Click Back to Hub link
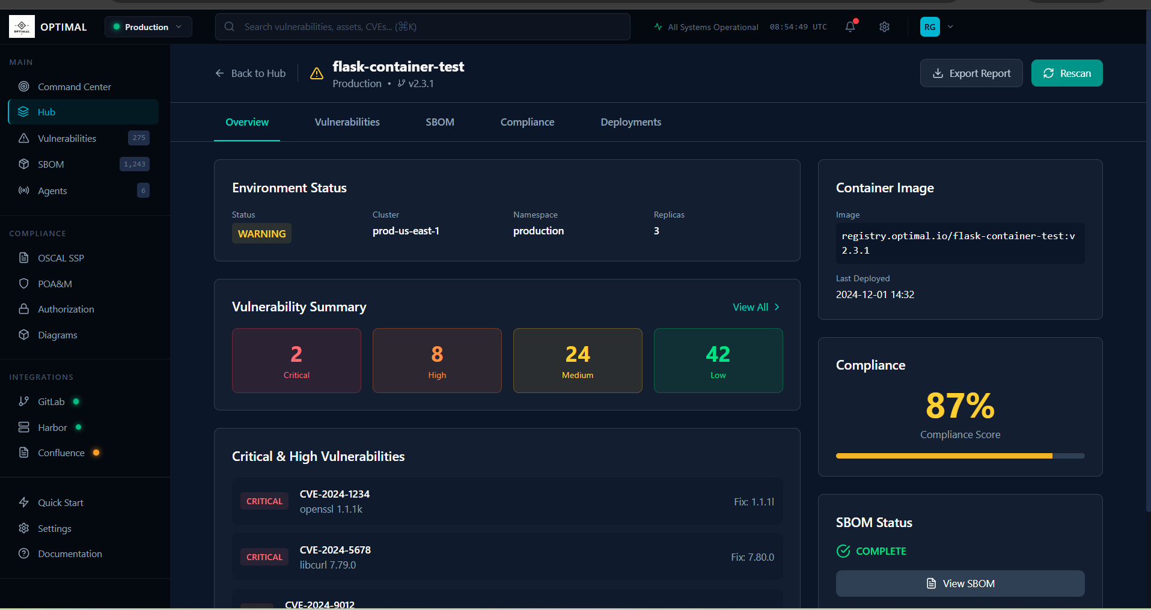The width and height of the screenshot is (1151, 610). point(251,73)
